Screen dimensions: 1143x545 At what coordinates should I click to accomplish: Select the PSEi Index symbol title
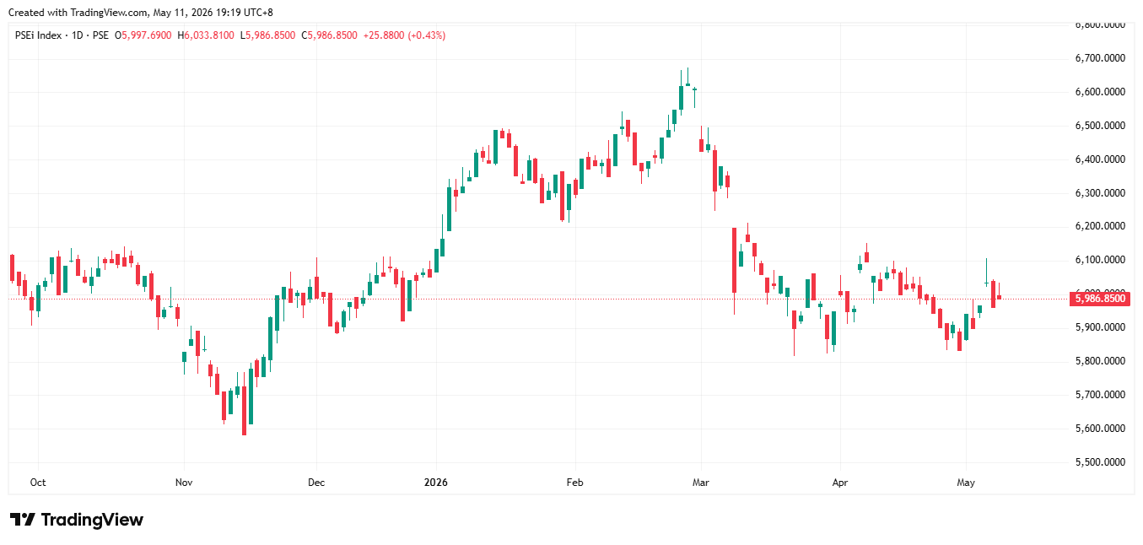pos(38,35)
